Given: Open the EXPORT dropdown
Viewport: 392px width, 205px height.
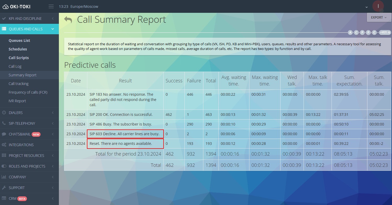Looking at the screenshot, I should [x=379, y=18].
